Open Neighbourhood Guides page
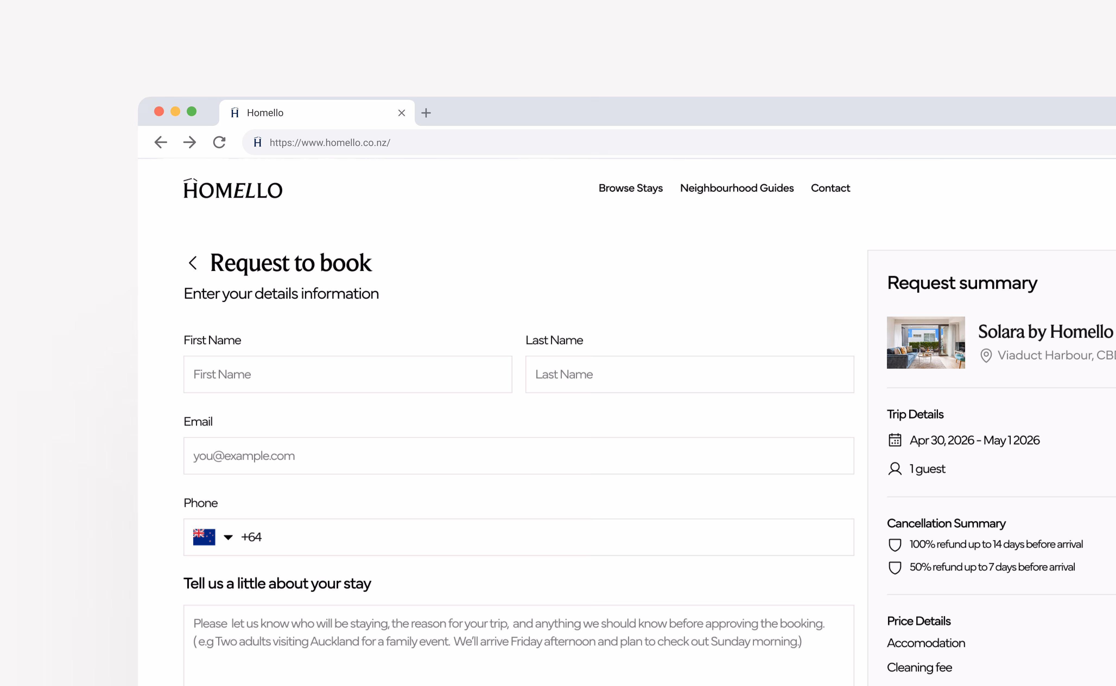Screen dimensions: 1116x686 point(737,188)
